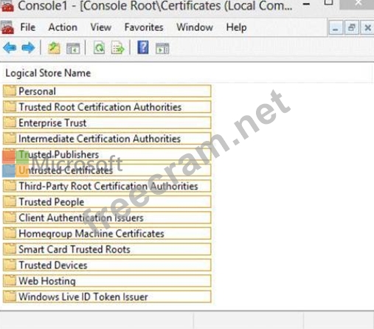The height and width of the screenshot is (329, 374).
Task: Open the File menu
Action: [x=28, y=27]
